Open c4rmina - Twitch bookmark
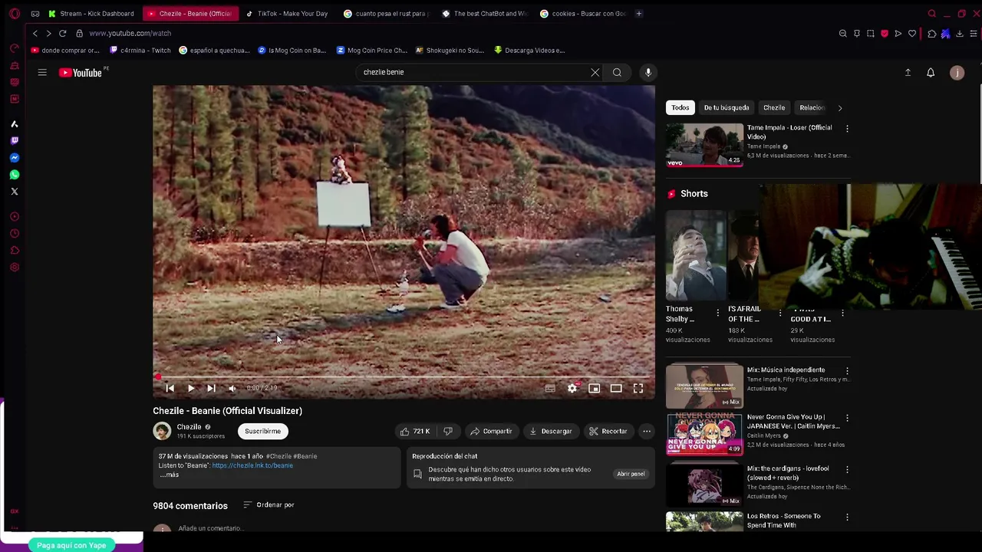982x552 pixels. click(x=140, y=50)
